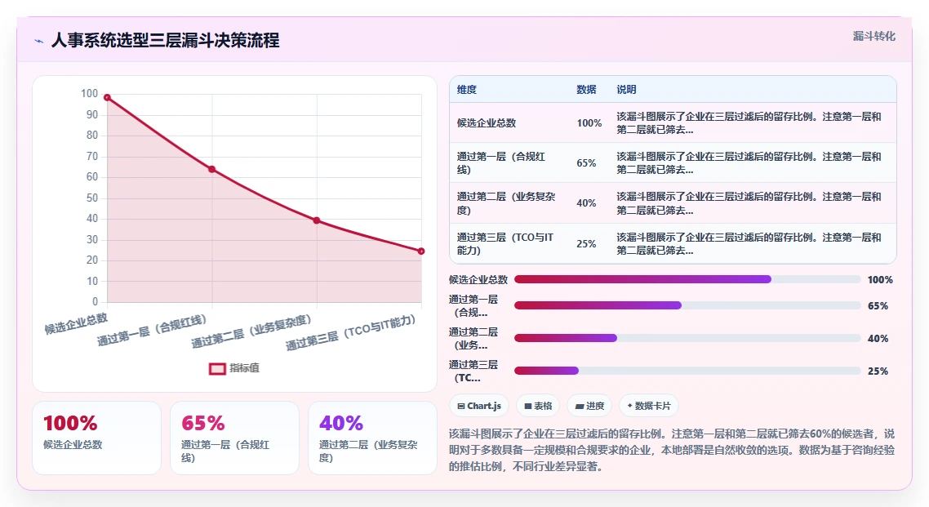Click x-axis label 通过第一层（合规红线）

[153, 331]
